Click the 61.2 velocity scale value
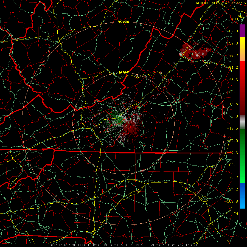Screen dimensions: 247x247 pyautogui.click(x=234, y=68)
